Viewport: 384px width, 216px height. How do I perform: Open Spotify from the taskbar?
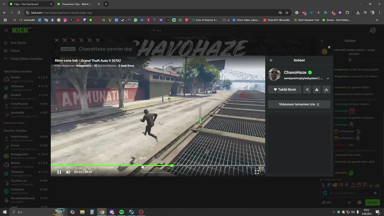(x=121, y=212)
